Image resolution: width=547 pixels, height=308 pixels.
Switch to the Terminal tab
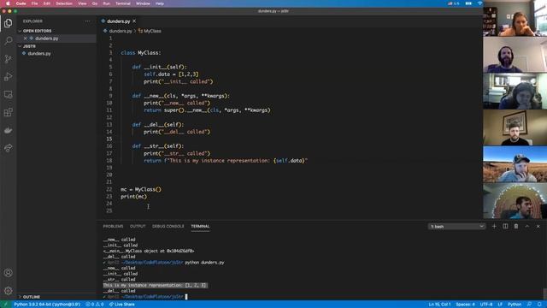coord(200,226)
